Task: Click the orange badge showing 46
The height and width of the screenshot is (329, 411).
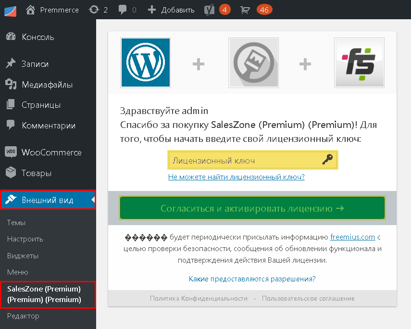Action: coord(264,10)
